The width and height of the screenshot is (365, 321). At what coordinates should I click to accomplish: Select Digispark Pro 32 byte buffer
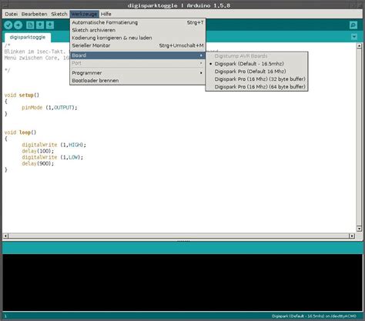coord(256,79)
